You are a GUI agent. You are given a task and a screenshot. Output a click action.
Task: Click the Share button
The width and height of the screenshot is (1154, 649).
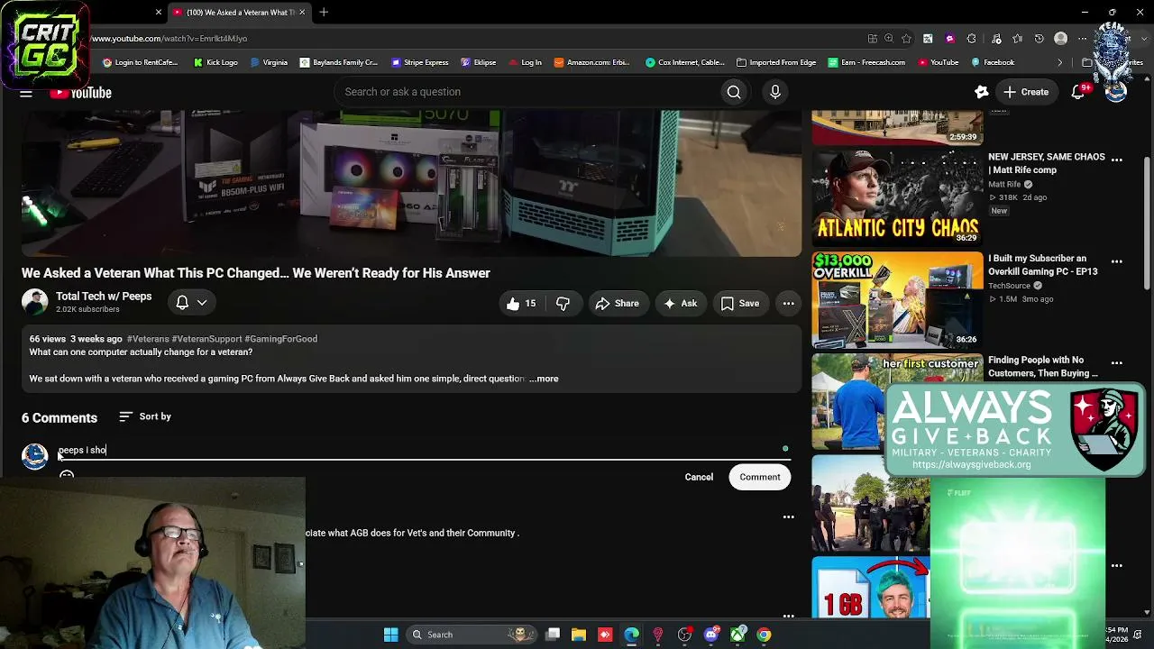point(617,304)
